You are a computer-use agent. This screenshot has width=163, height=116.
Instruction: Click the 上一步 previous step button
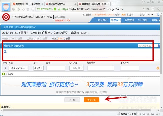click(72, 100)
